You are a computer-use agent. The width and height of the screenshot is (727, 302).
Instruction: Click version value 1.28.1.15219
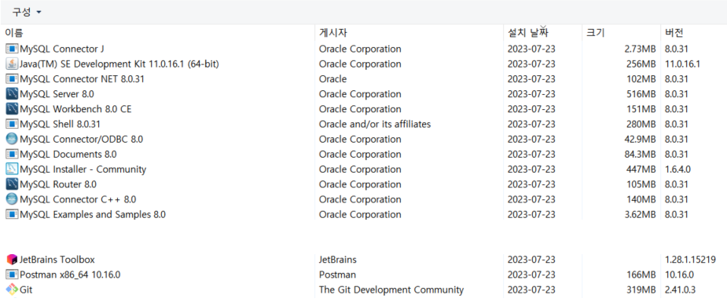(690, 260)
